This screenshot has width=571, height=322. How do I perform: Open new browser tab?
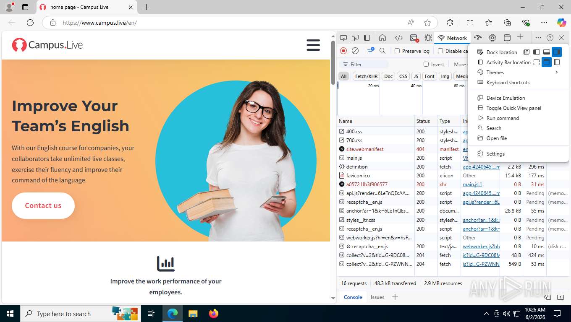tap(146, 7)
